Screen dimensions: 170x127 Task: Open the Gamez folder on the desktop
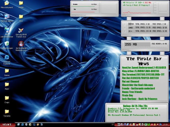click(x=7, y=71)
